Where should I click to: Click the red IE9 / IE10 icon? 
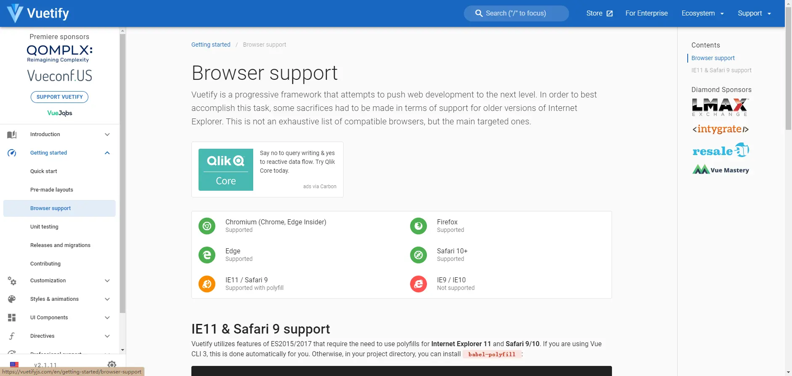coord(419,284)
